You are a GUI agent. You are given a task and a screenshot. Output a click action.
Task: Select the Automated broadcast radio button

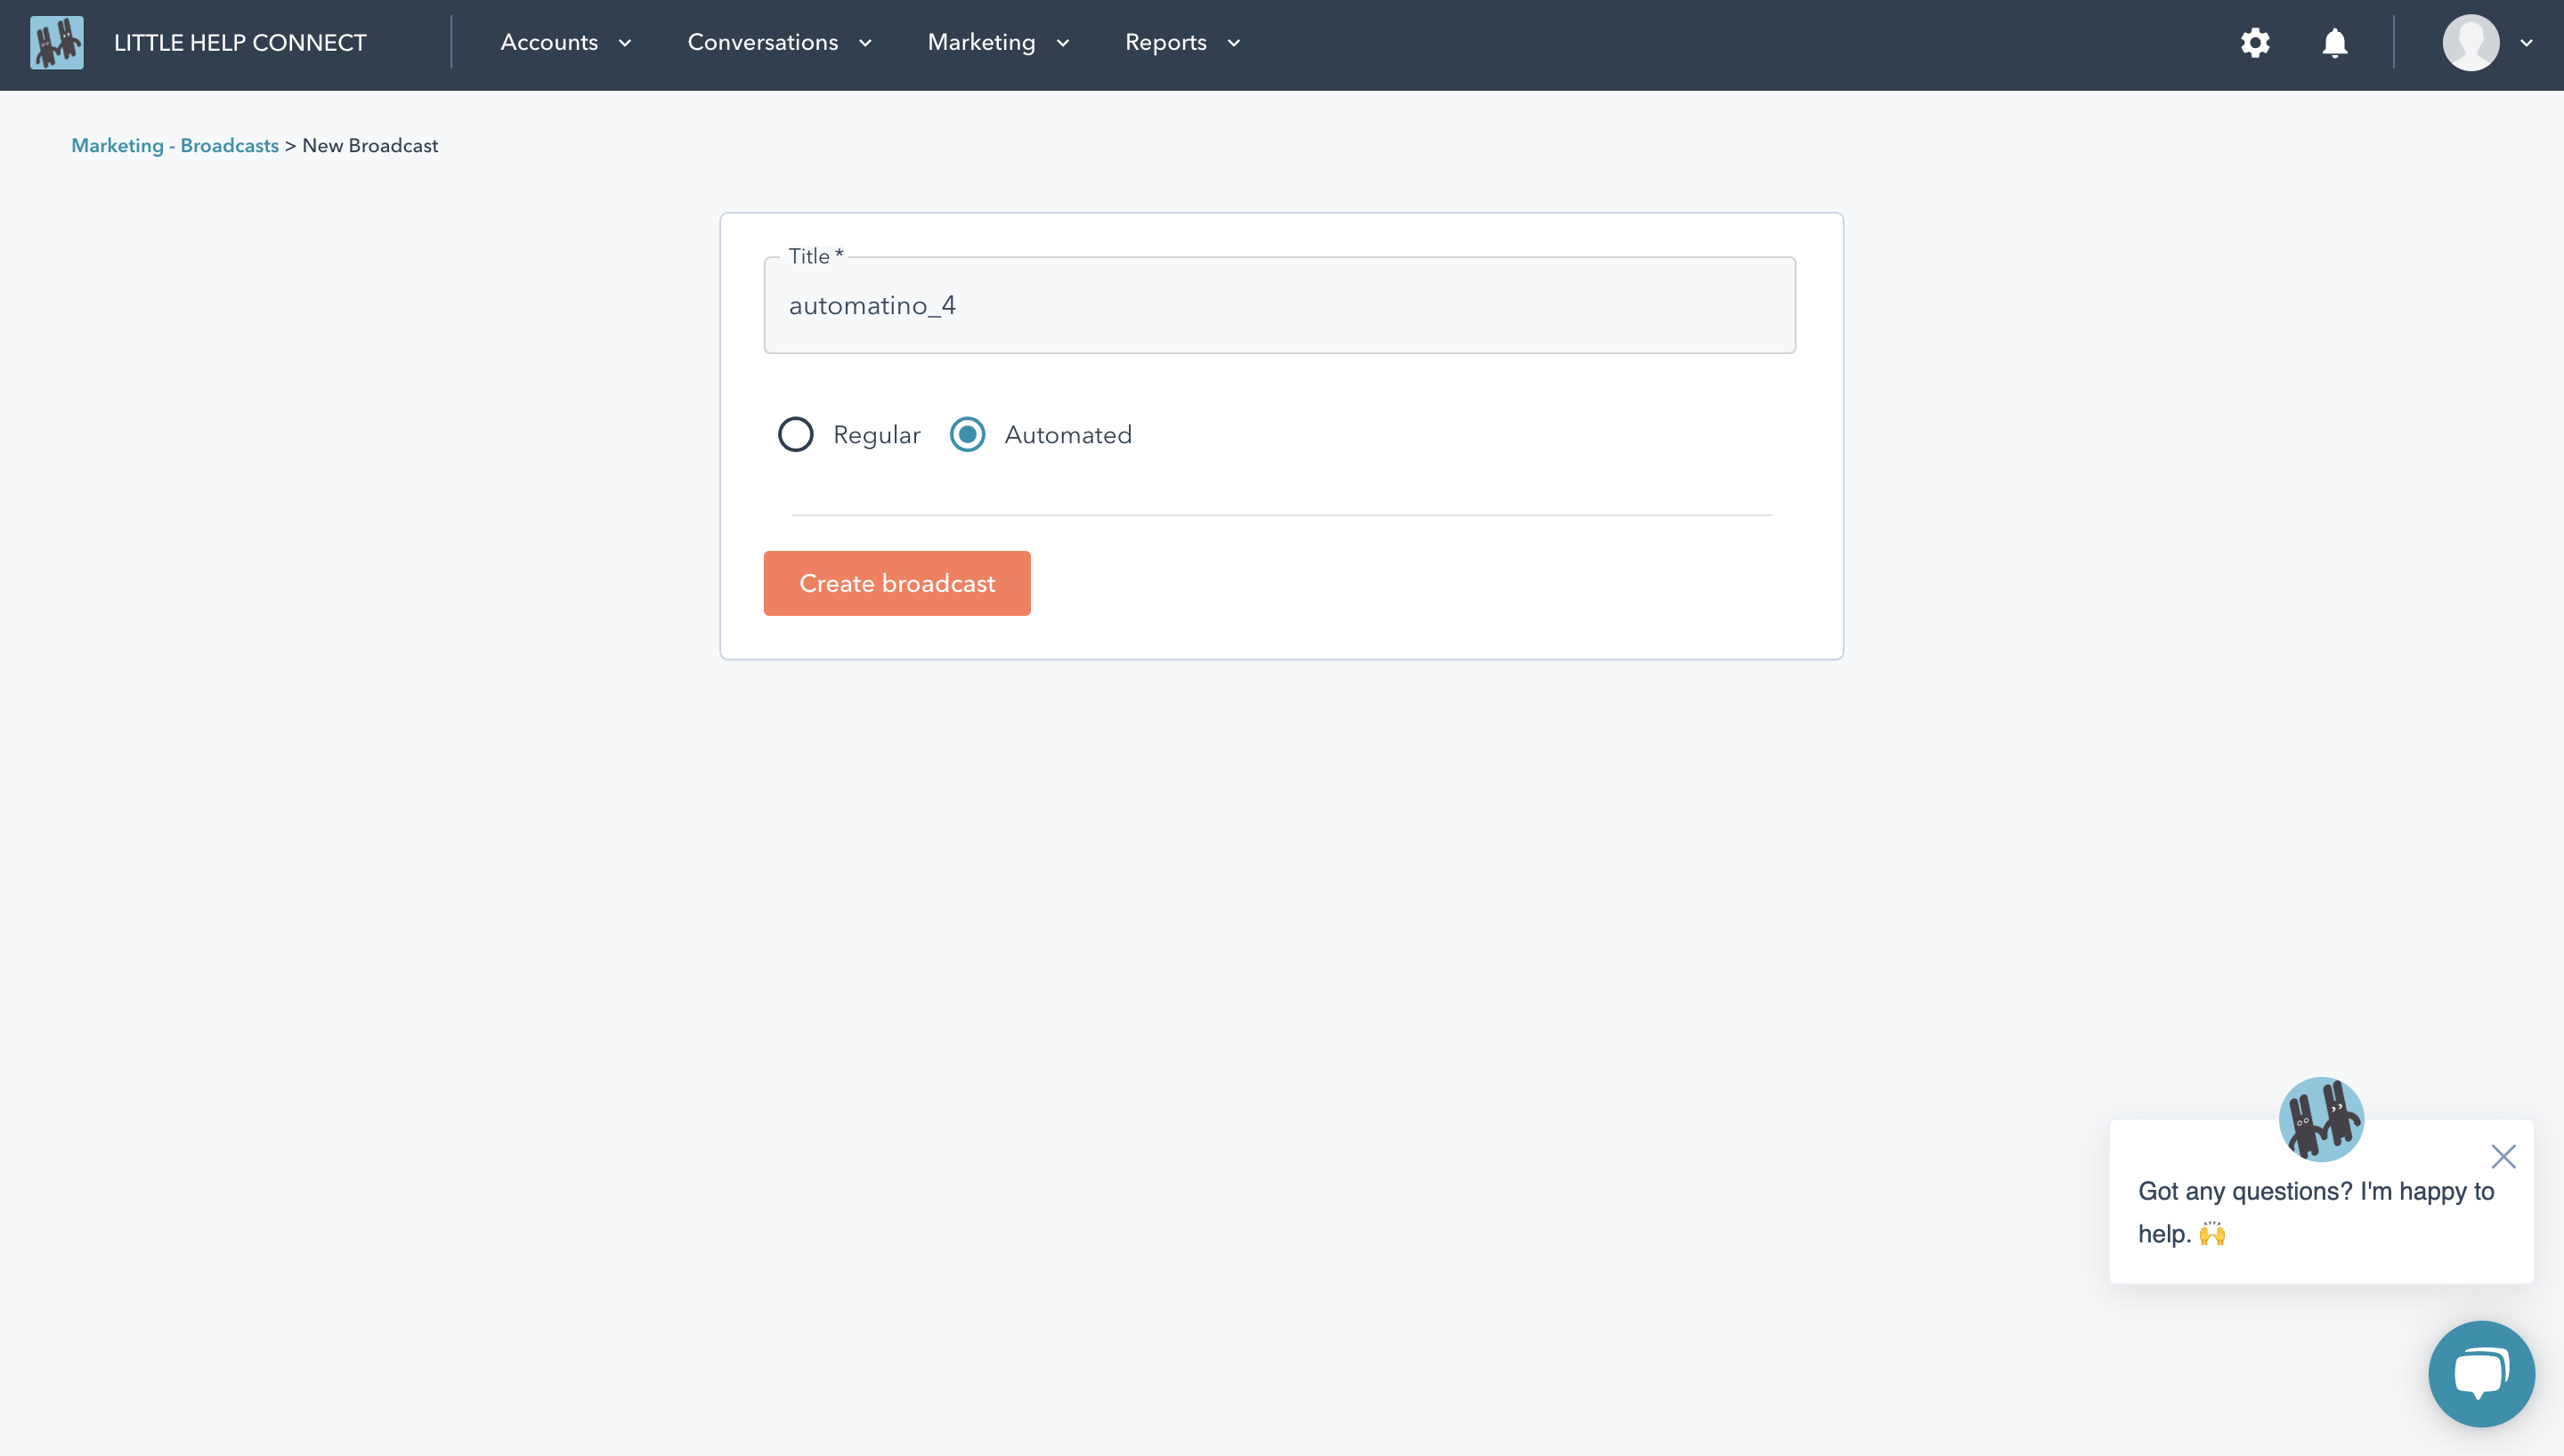pyautogui.click(x=967, y=434)
